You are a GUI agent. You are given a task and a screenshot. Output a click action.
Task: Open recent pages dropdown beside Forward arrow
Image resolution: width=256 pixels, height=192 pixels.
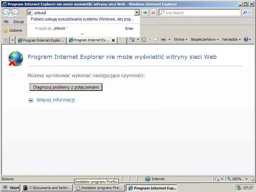pyautogui.click(x=22, y=12)
